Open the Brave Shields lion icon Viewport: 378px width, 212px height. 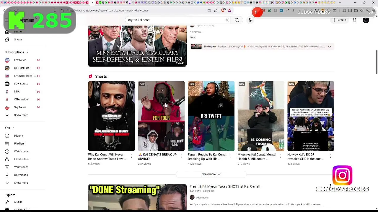click(223, 11)
